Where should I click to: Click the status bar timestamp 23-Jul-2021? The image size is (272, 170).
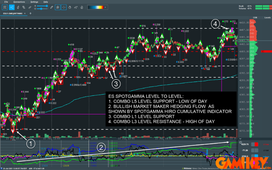[x=15, y=168]
